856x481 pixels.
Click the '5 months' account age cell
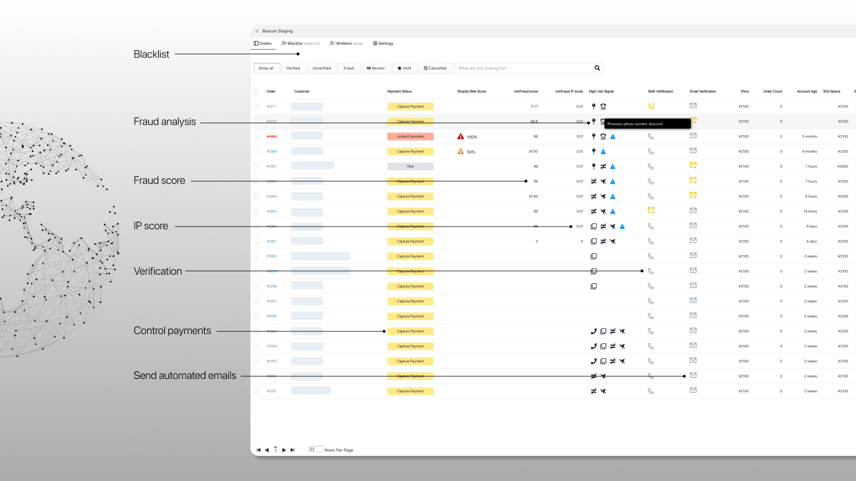tap(809, 136)
